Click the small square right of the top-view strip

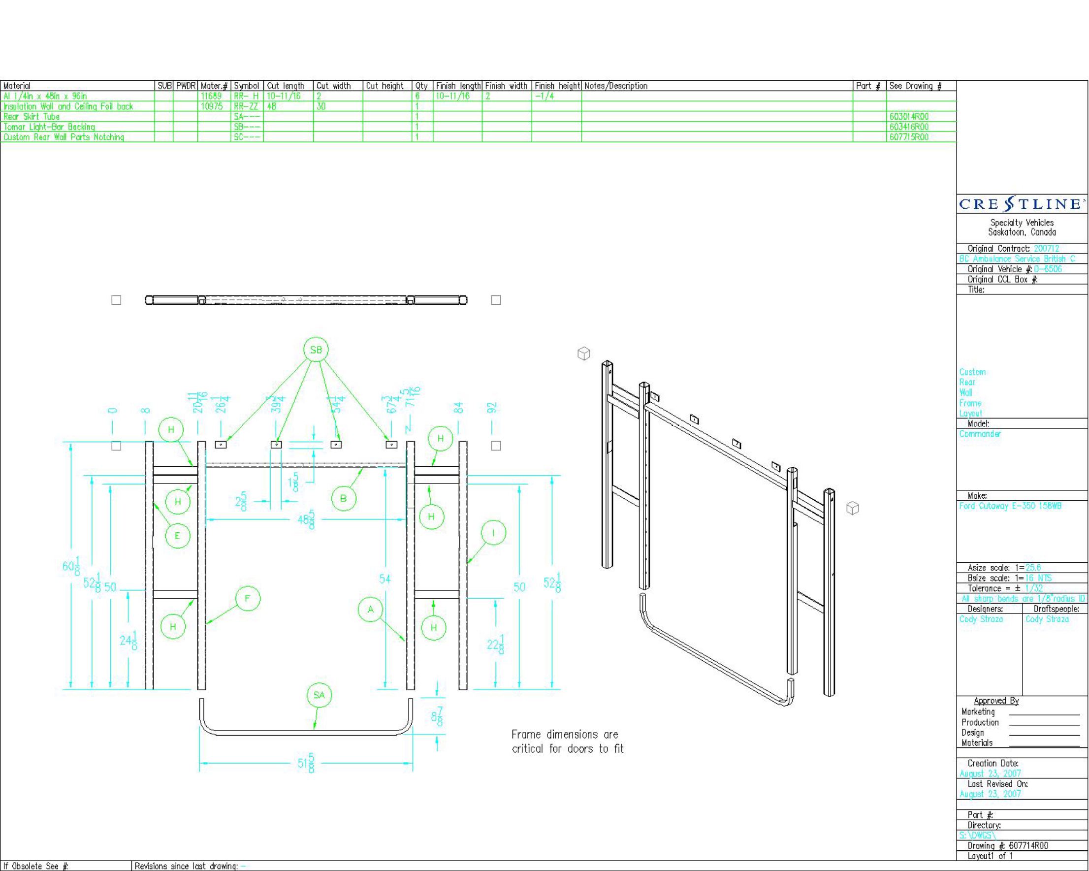(496, 300)
